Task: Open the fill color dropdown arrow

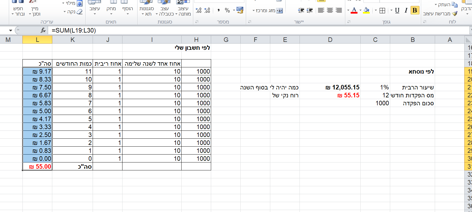Action: [360, 10]
